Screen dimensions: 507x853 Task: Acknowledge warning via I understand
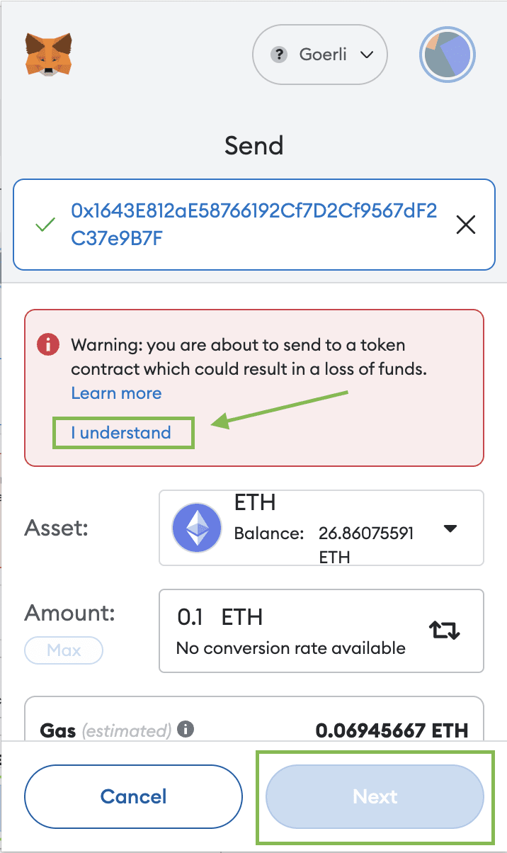[121, 433]
